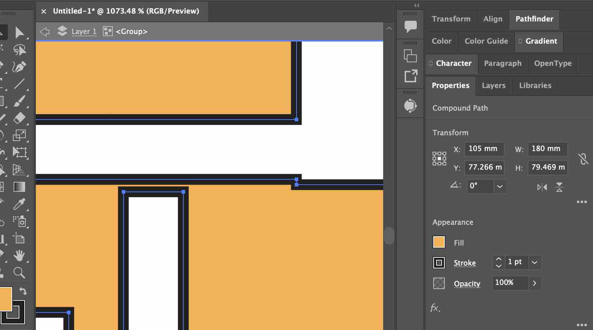Activate the Hand tool
This screenshot has width=593, height=330.
19,256
